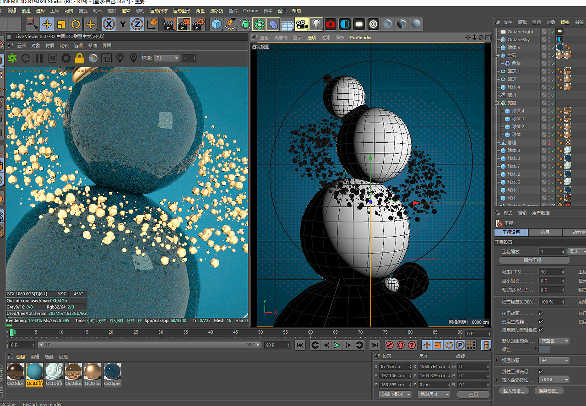Toggle the enable checkmark for 随机
Viewport: 586px width, 406px height.
click(553, 95)
